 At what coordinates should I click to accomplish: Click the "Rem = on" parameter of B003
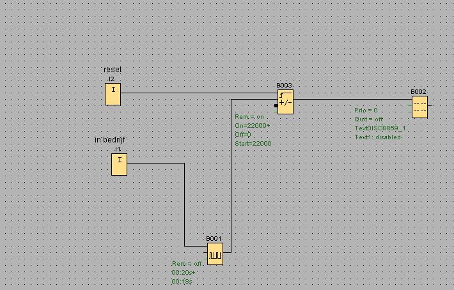click(249, 117)
